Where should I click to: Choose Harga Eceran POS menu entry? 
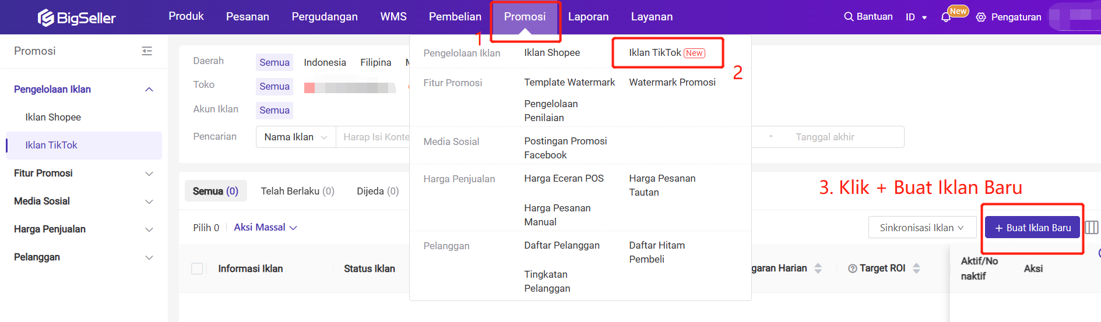(564, 178)
